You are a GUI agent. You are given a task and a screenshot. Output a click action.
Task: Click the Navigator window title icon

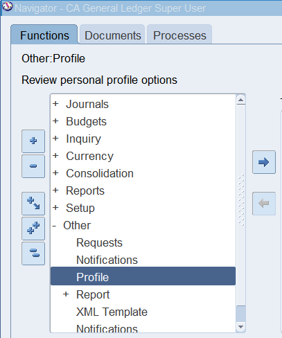[x=7, y=6]
